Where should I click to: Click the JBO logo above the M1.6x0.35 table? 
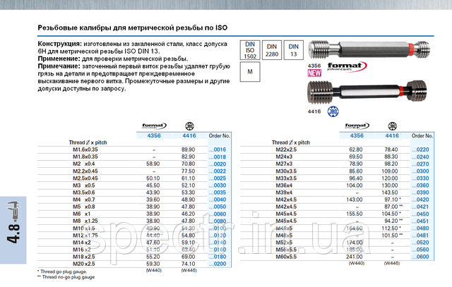189,126
